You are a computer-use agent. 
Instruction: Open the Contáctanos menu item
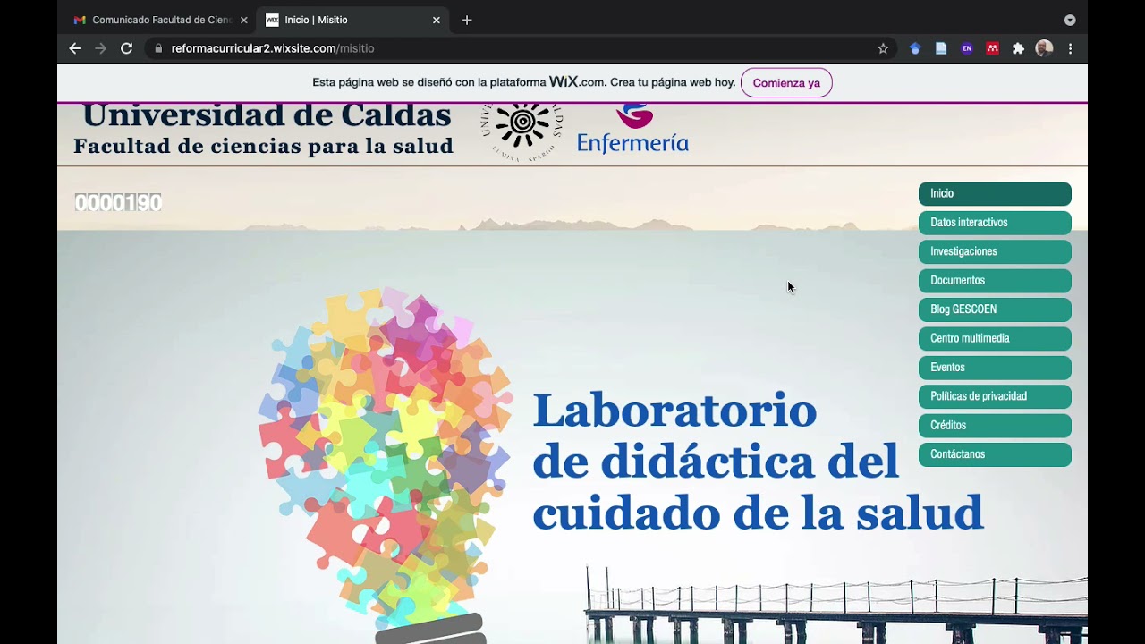point(995,454)
